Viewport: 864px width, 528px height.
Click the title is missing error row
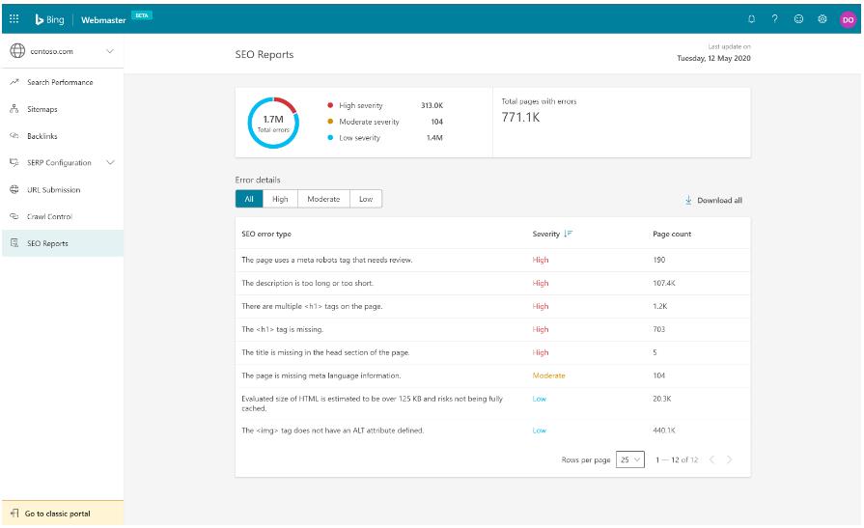(492, 352)
